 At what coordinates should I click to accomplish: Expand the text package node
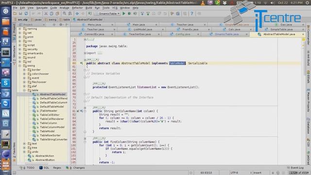pos(24,143)
